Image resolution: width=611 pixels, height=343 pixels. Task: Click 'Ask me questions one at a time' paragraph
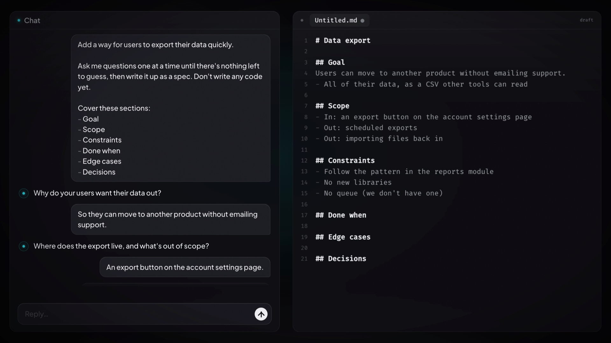[x=170, y=77]
